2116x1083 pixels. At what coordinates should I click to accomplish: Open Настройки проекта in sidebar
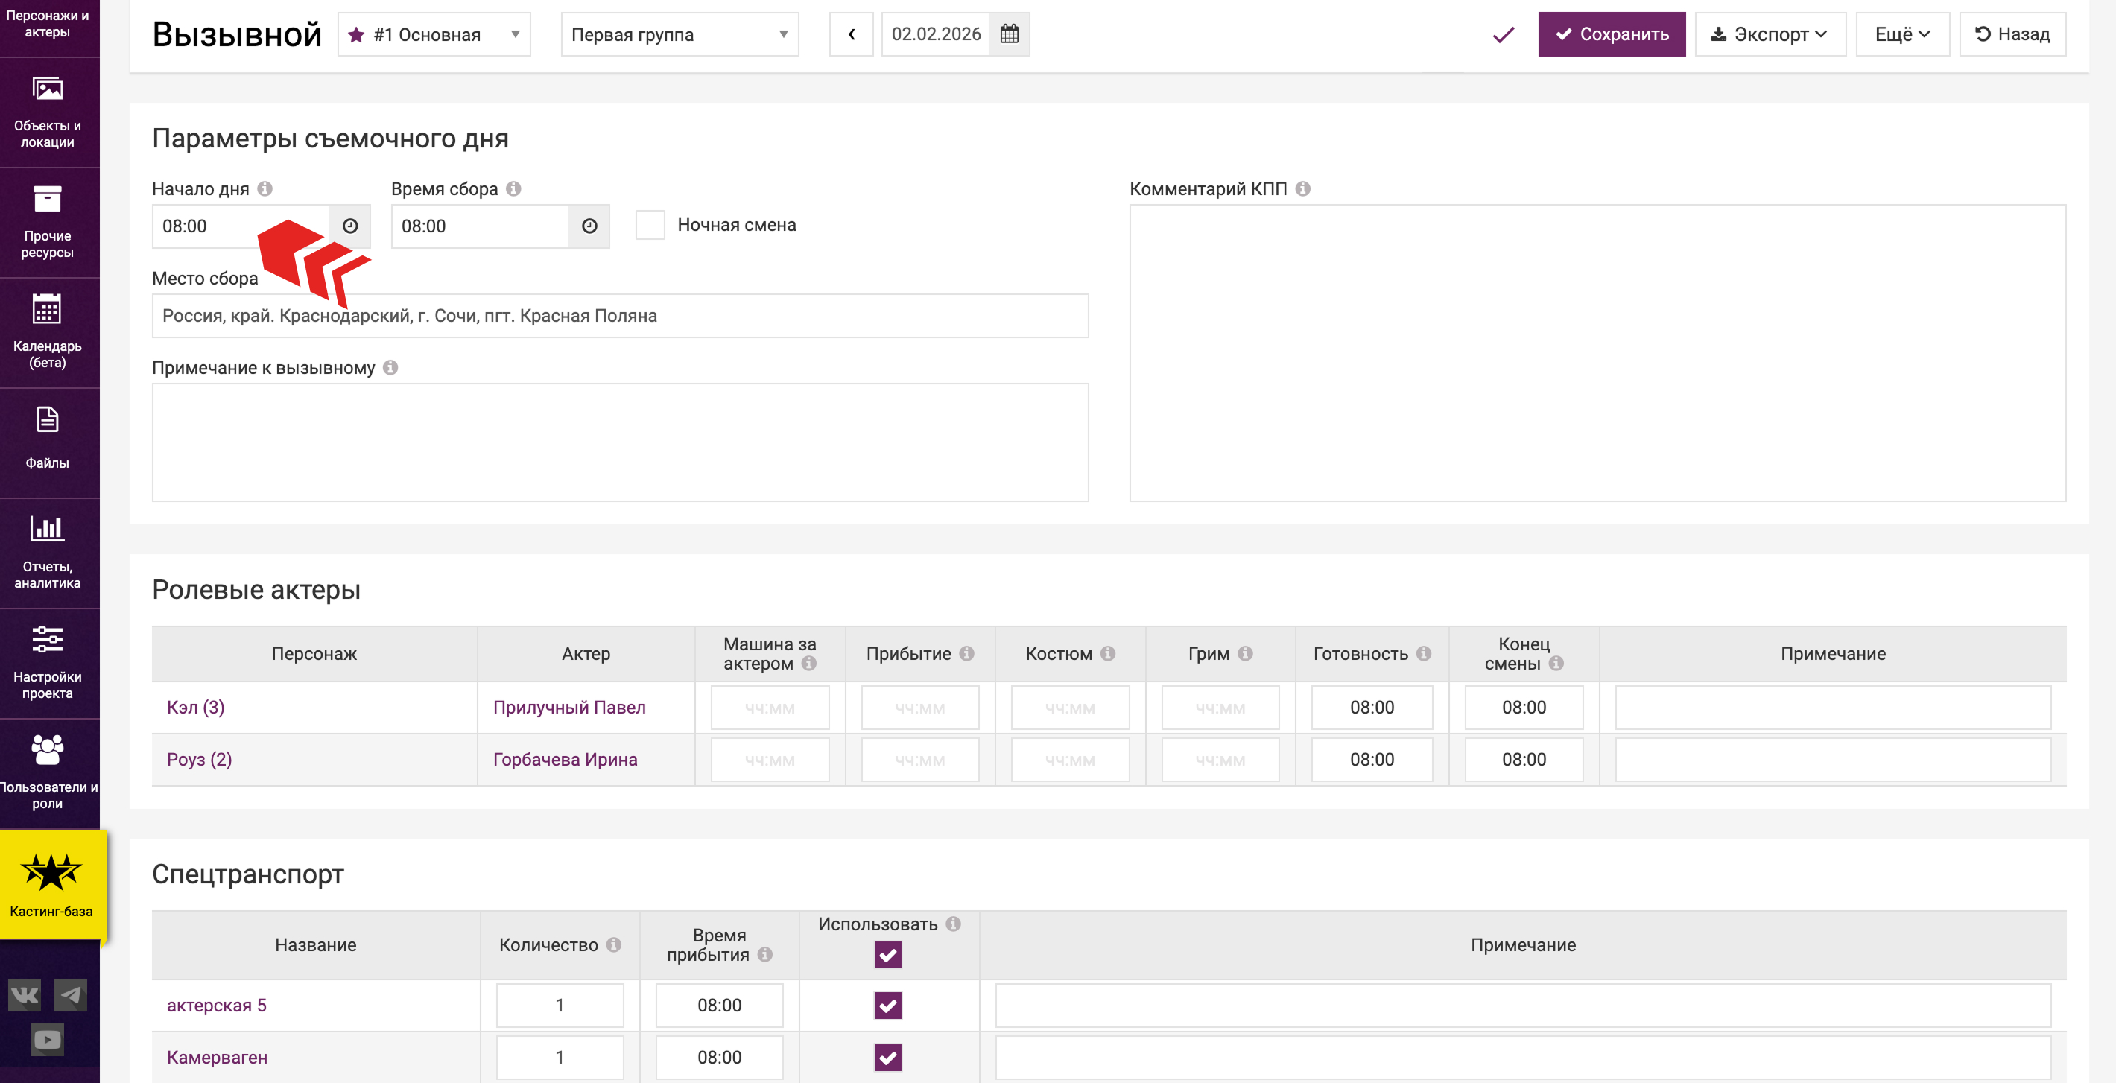[48, 664]
